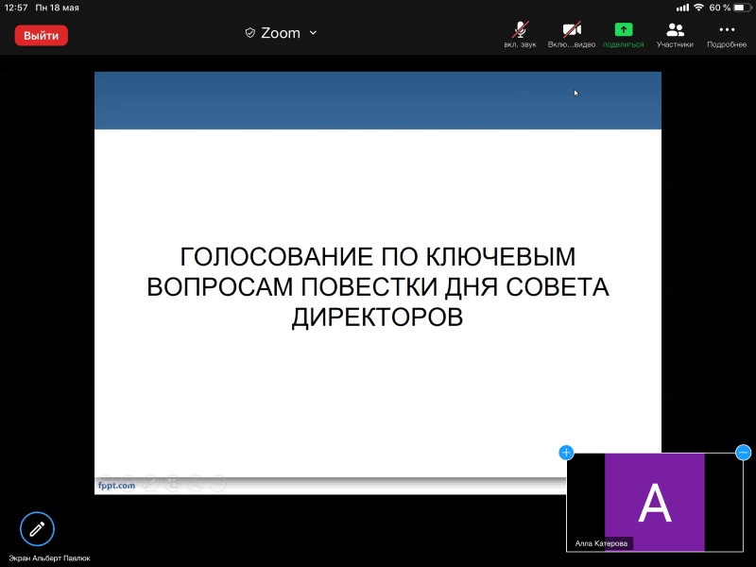
Task: Expand the video thumbnail with the plus button
Action: (566, 453)
